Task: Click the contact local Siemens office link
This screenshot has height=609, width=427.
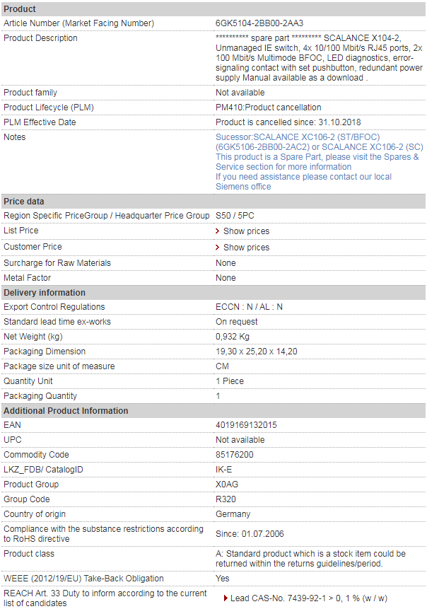Action: [x=303, y=182]
